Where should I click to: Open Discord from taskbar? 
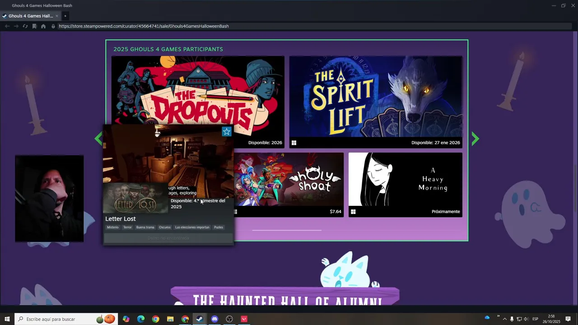[x=214, y=319]
